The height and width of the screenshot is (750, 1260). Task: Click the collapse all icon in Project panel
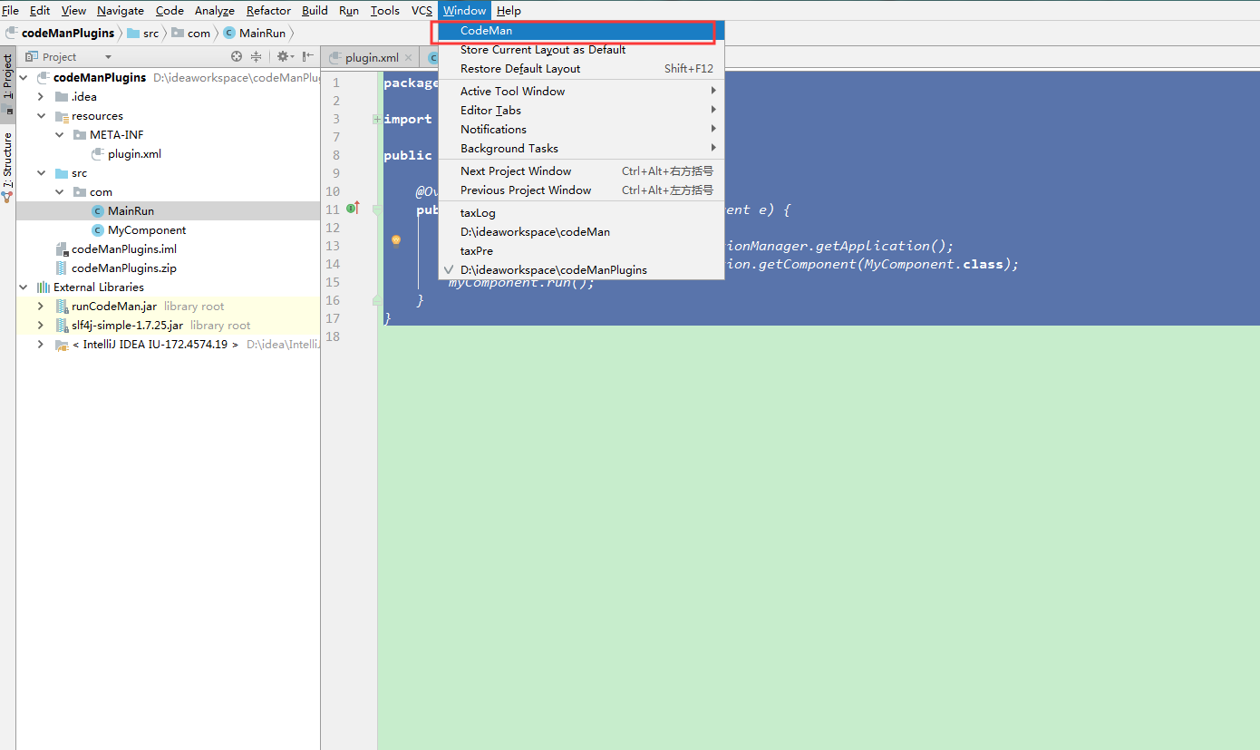point(257,56)
